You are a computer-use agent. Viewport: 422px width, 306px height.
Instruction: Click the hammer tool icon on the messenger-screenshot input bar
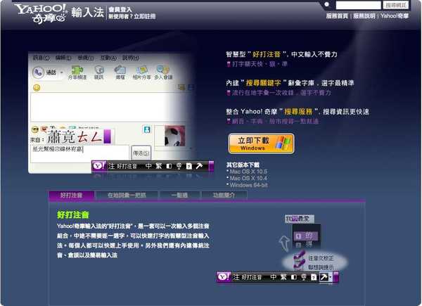tap(199, 166)
